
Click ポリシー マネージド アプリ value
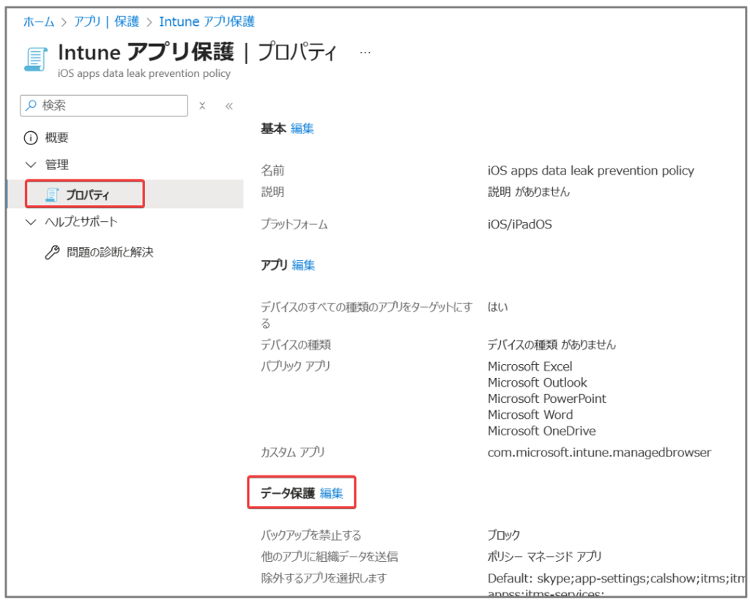tap(545, 557)
